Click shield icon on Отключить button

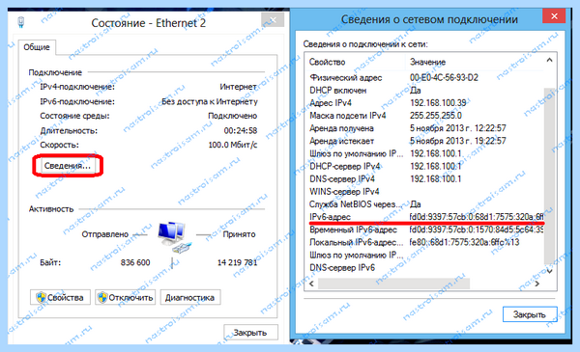(x=102, y=297)
